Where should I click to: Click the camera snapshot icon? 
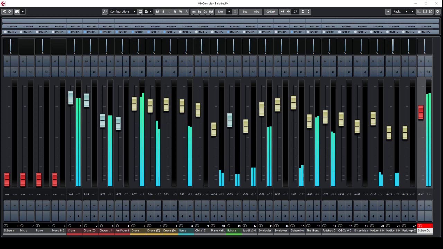[x=17, y=11]
